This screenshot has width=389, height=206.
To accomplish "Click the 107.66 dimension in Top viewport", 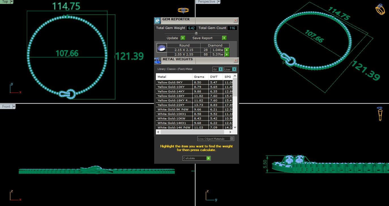I will click(67, 53).
